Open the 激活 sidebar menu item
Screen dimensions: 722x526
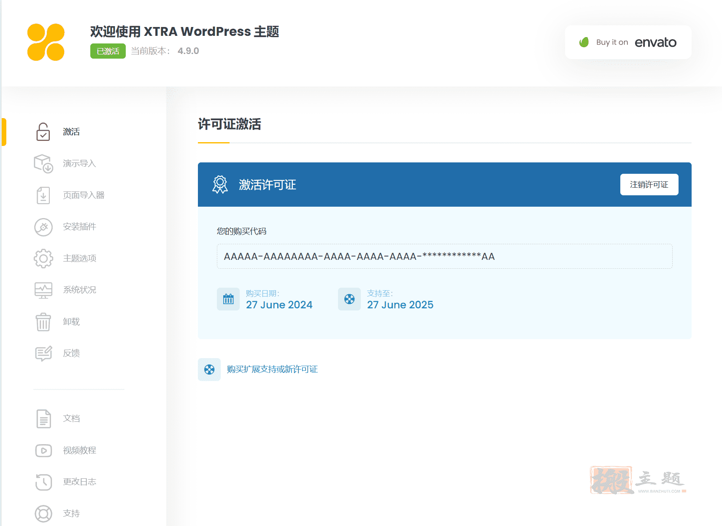pyautogui.click(x=71, y=132)
